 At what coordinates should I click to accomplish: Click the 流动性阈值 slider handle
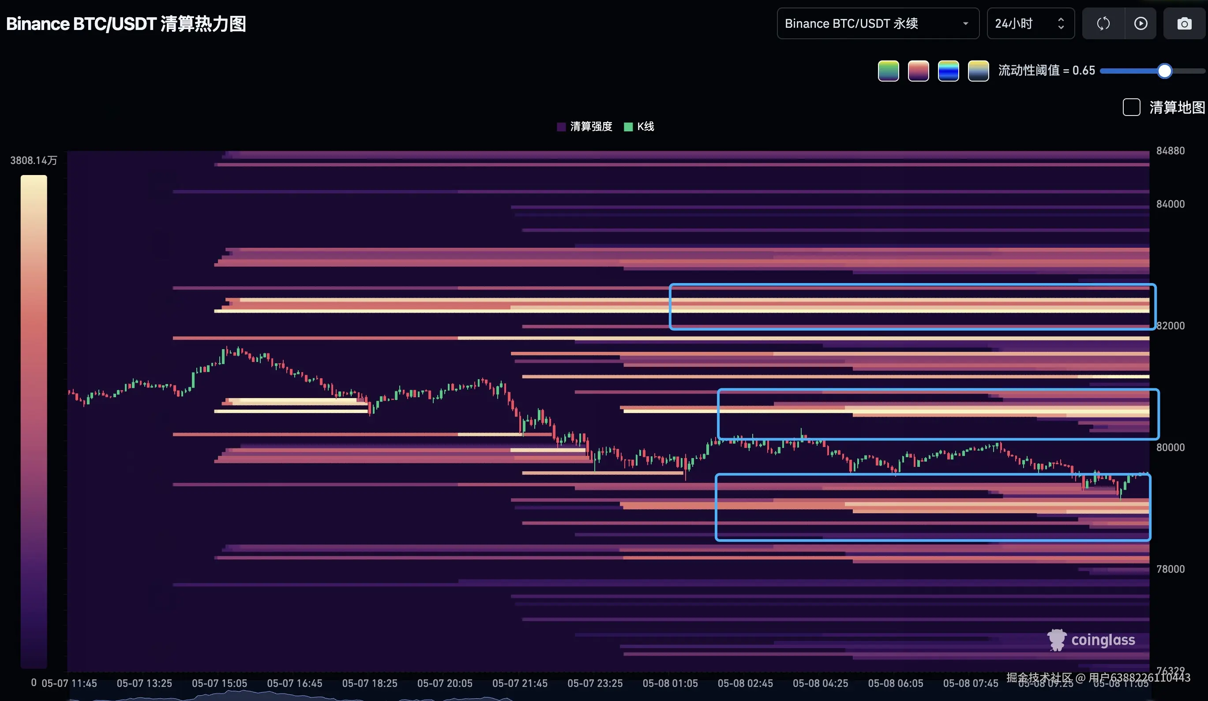pos(1164,71)
